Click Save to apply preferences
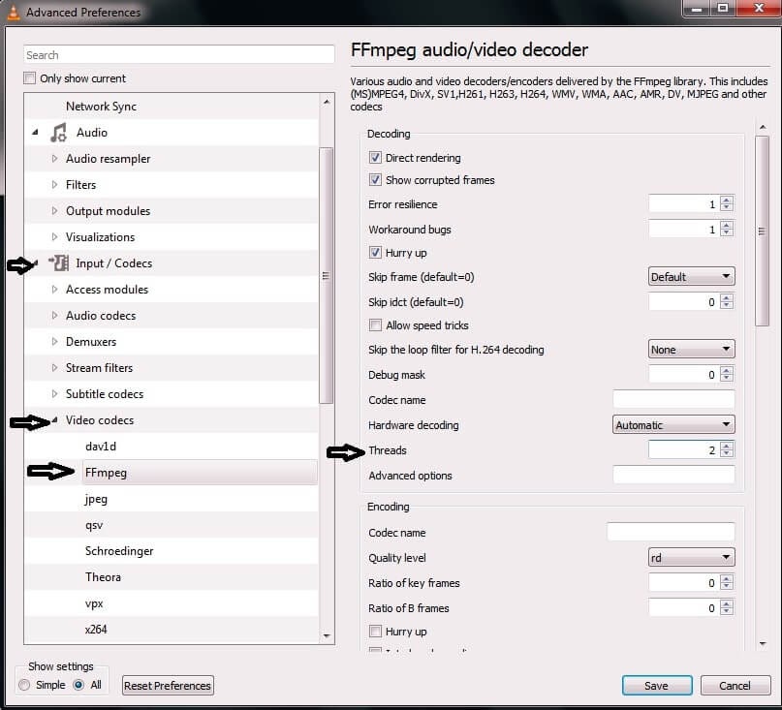Screen dimensions: 782x710 pyautogui.click(x=657, y=686)
